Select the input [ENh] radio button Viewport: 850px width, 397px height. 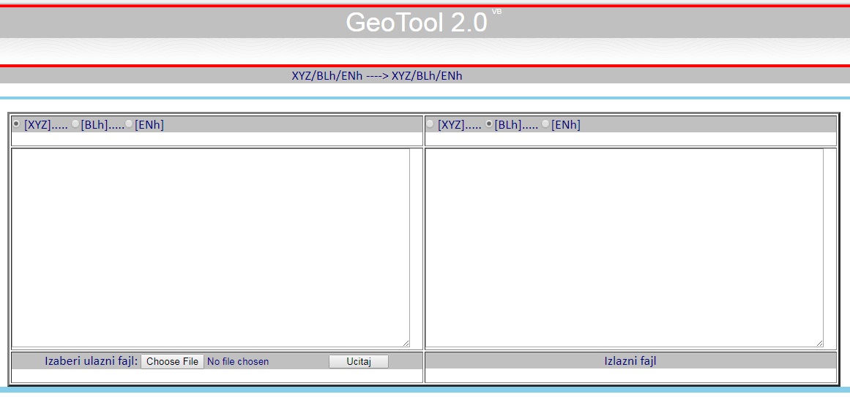130,124
